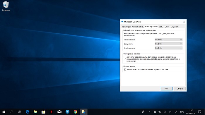Click battery icon in system tray
Viewport: 205px width, 115px height.
160,112
